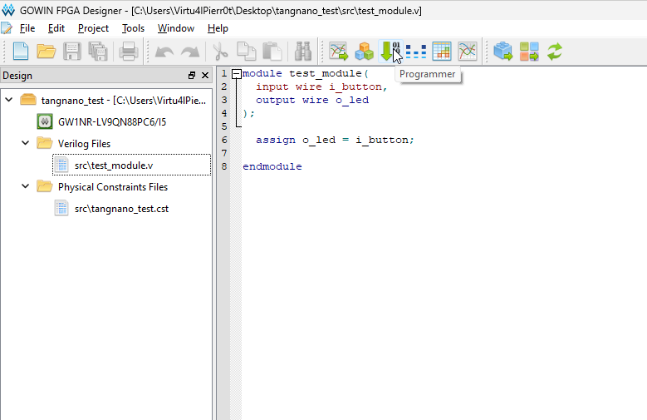Run Synthesis using the blue brick icon
The height and width of the screenshot is (420, 647).
pos(503,52)
